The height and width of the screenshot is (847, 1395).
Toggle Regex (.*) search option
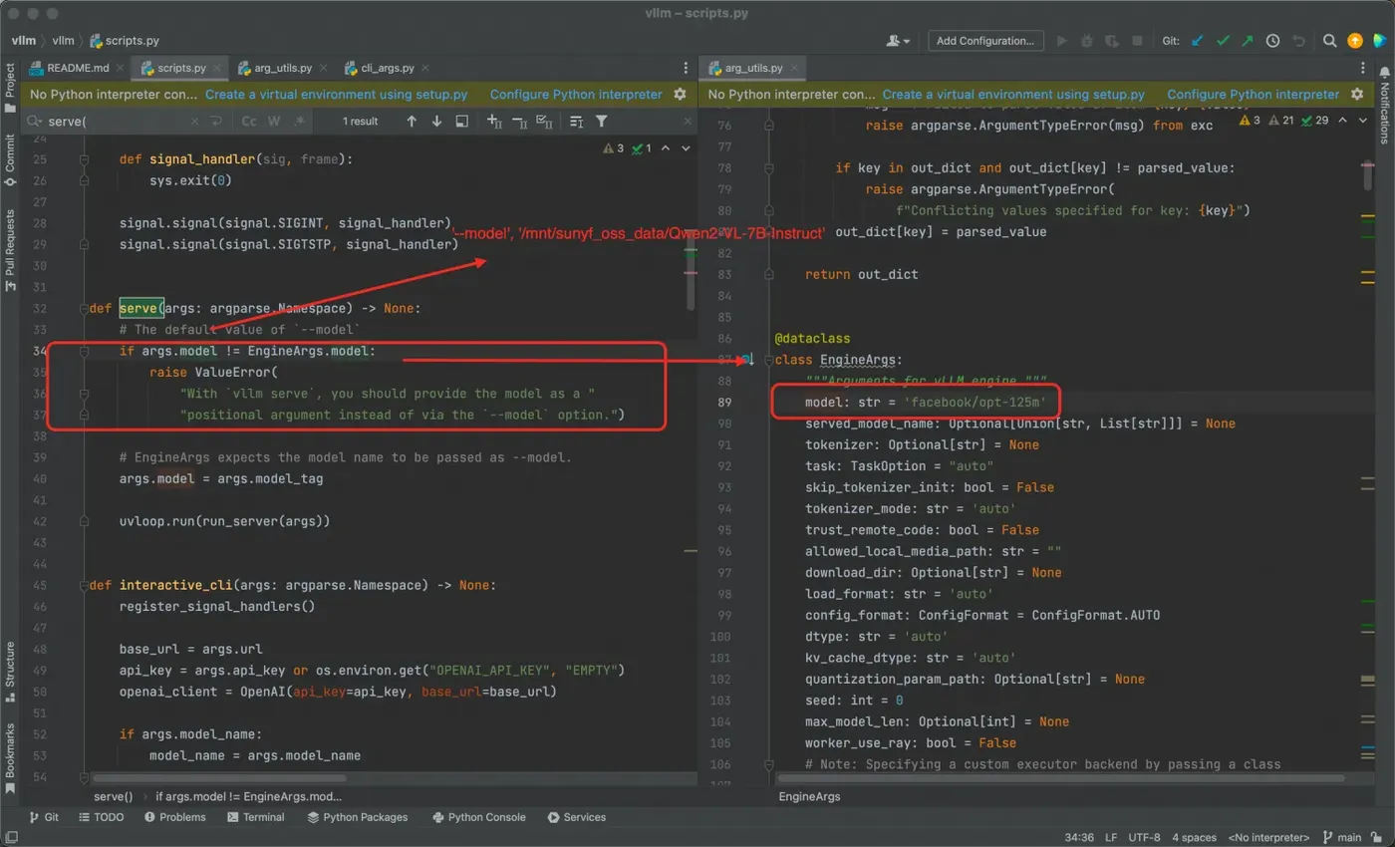pos(298,121)
